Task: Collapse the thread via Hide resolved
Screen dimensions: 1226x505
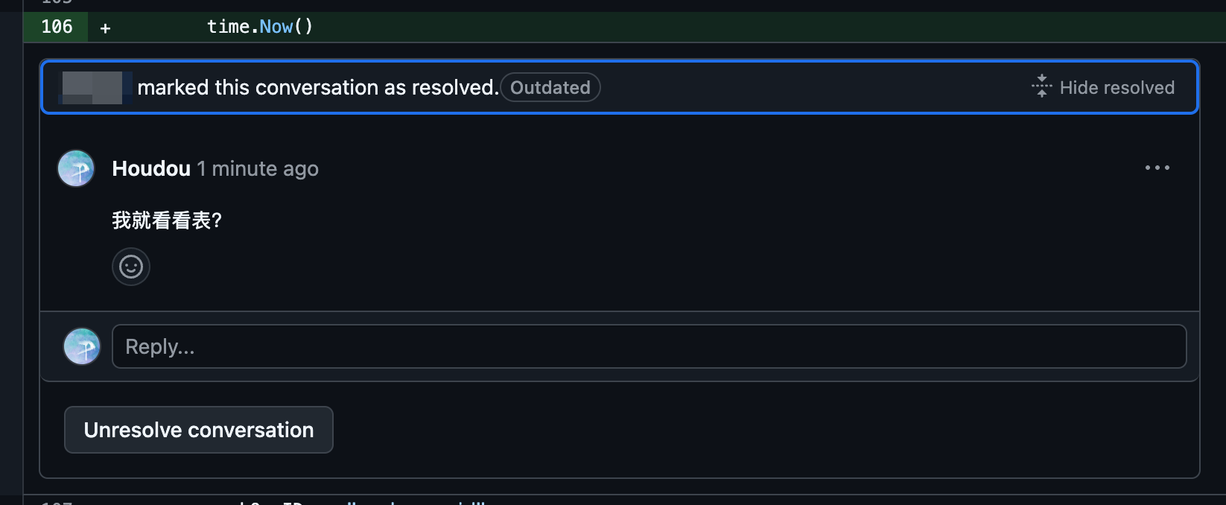Action: (1117, 87)
